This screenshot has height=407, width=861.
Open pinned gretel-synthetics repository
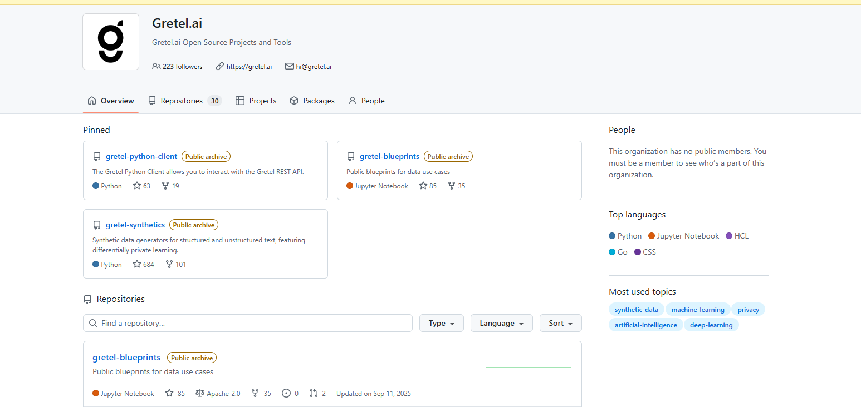(x=135, y=225)
